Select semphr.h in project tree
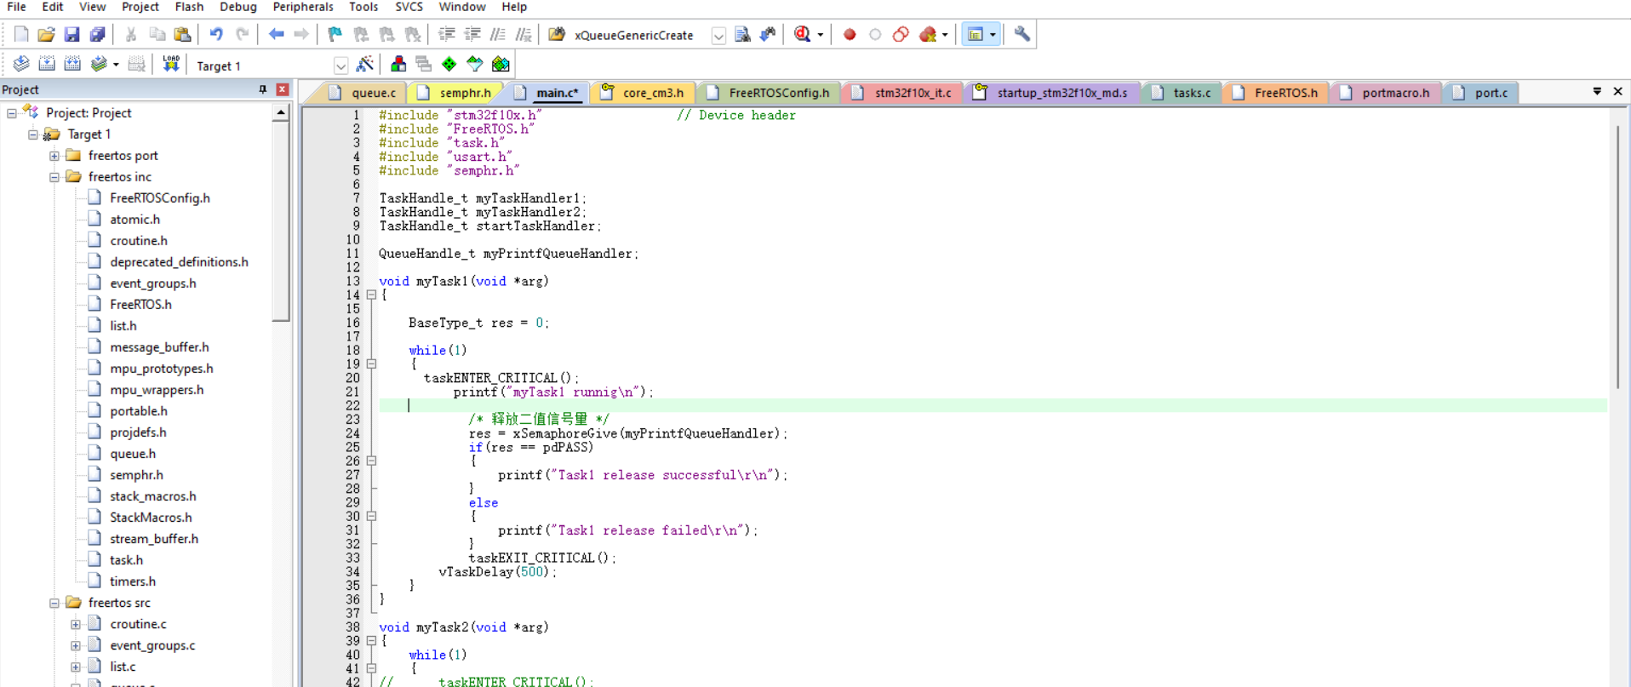The width and height of the screenshot is (1631, 687). [136, 475]
